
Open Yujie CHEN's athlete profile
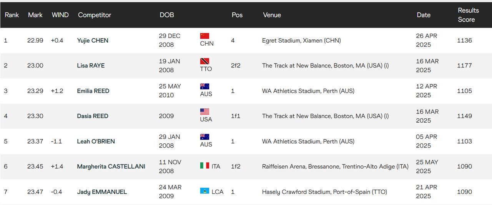pos(93,41)
